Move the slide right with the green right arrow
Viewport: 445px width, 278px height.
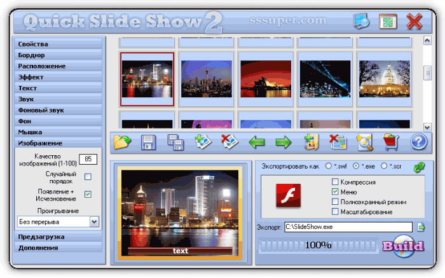pyautogui.click(x=284, y=142)
